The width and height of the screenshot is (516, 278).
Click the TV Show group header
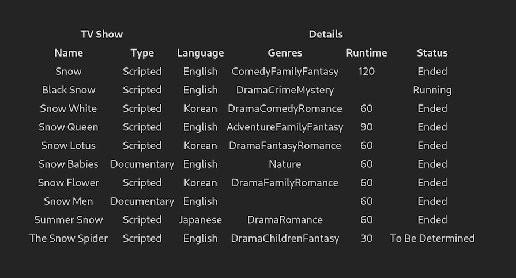101,35
